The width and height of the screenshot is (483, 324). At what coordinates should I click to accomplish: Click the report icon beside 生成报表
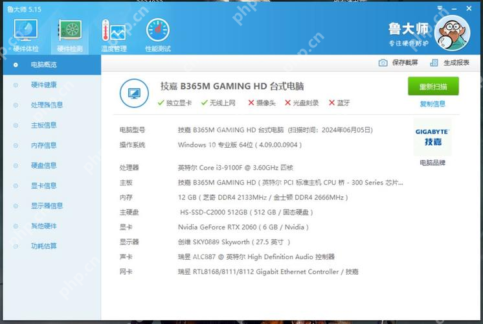[x=434, y=63]
